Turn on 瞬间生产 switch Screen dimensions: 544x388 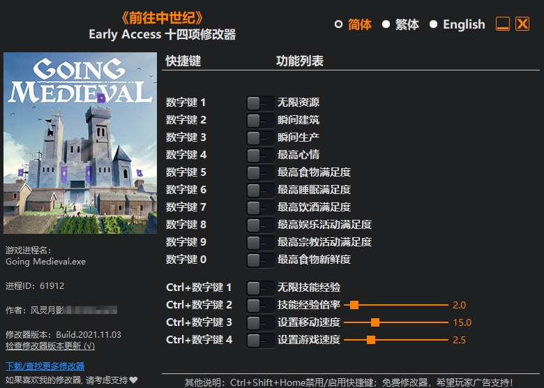pyautogui.click(x=260, y=137)
